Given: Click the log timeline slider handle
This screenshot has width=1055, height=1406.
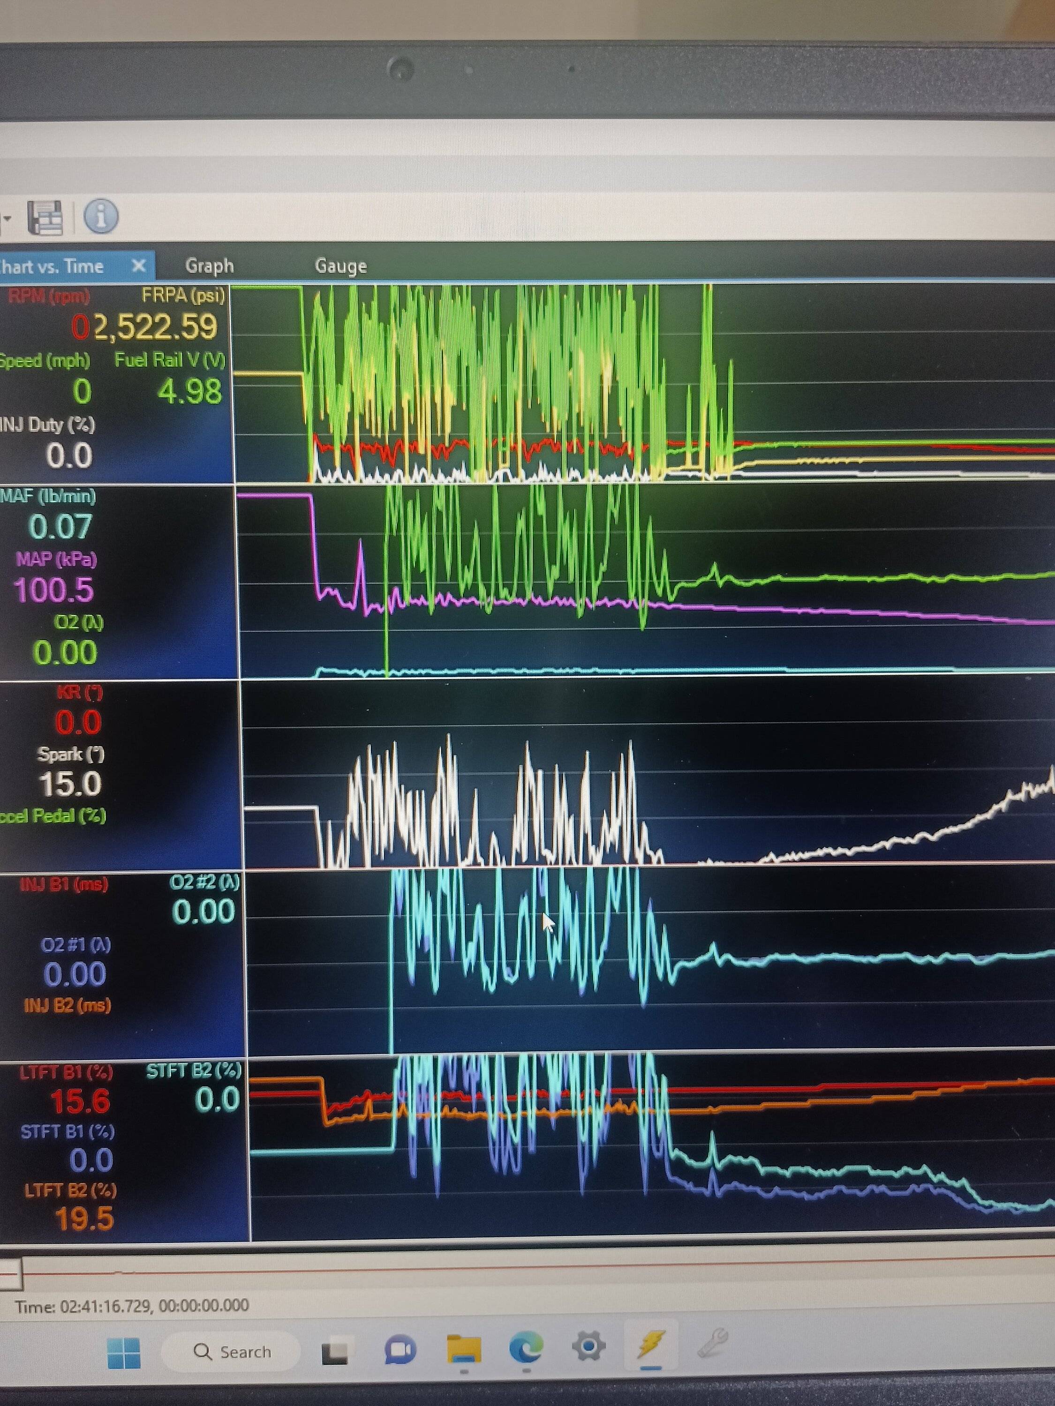Looking at the screenshot, I should click(x=11, y=1273).
